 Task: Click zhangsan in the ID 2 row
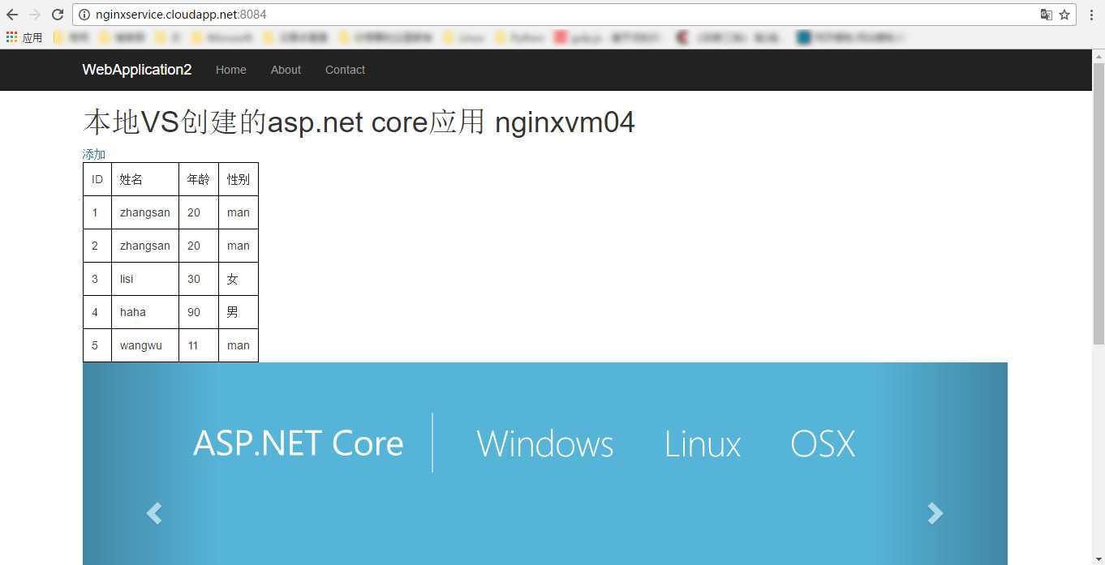coord(145,246)
